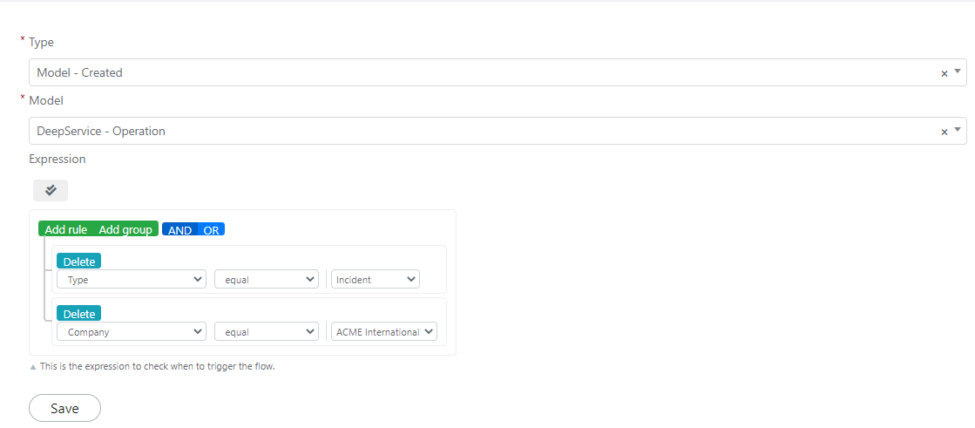Click Add group button
The width and height of the screenshot is (975, 428).
125,229
